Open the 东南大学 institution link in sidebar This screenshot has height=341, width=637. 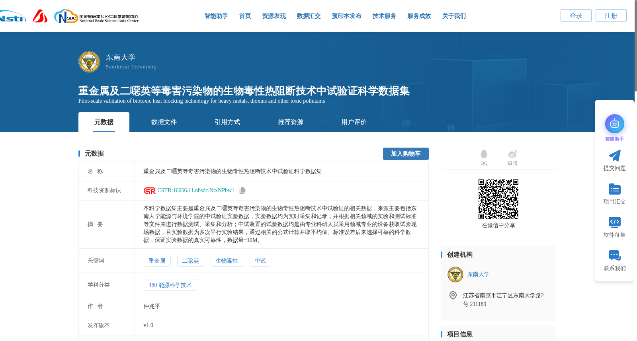[x=478, y=275]
